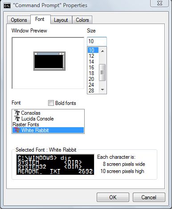Choose font size 12 from list

[91, 56]
